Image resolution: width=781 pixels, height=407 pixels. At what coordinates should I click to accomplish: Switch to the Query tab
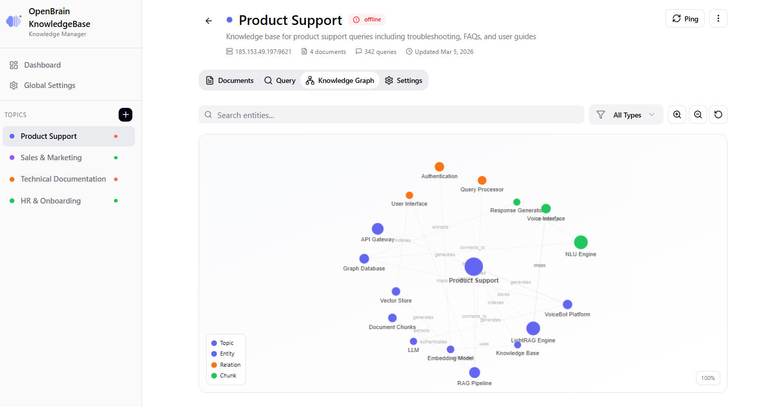[x=280, y=80]
